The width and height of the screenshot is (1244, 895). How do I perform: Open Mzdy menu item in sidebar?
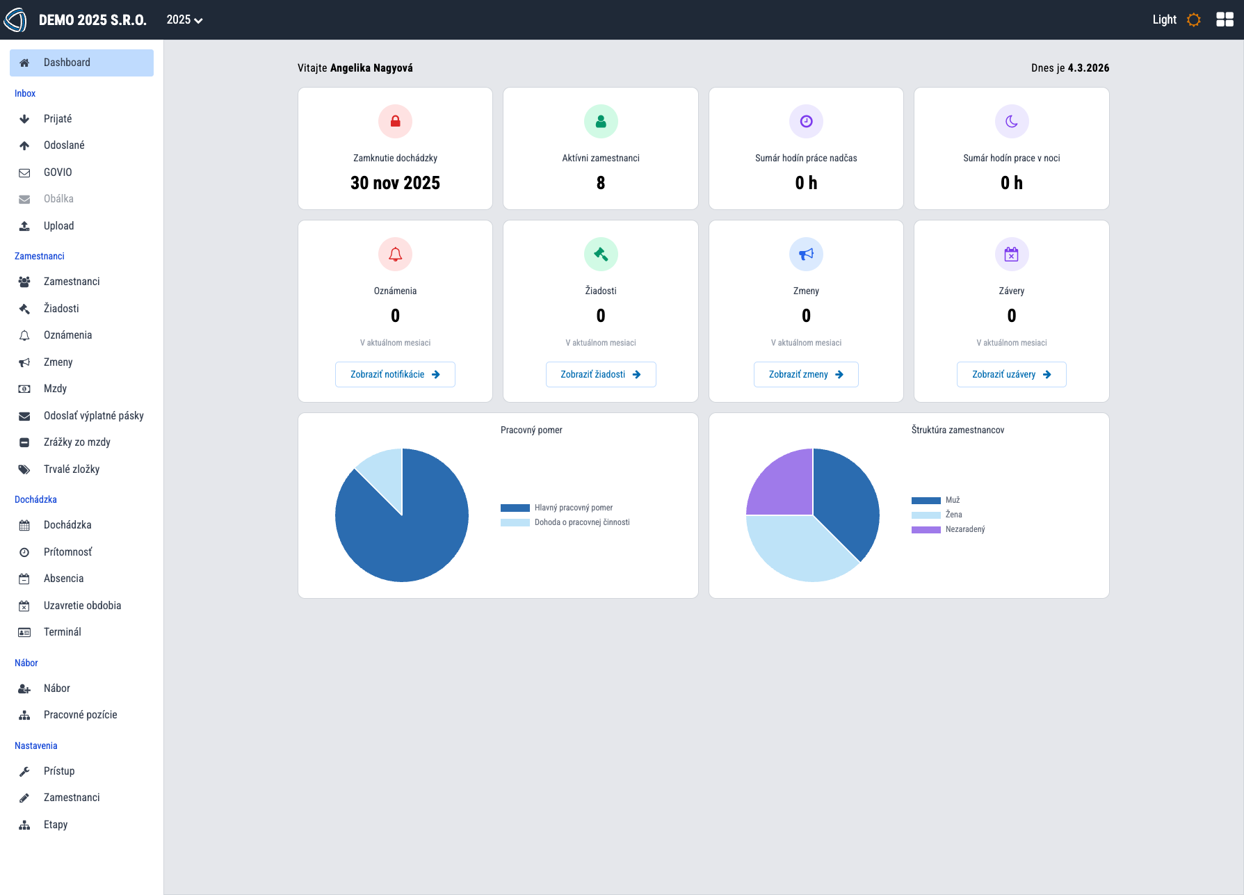pyautogui.click(x=55, y=389)
